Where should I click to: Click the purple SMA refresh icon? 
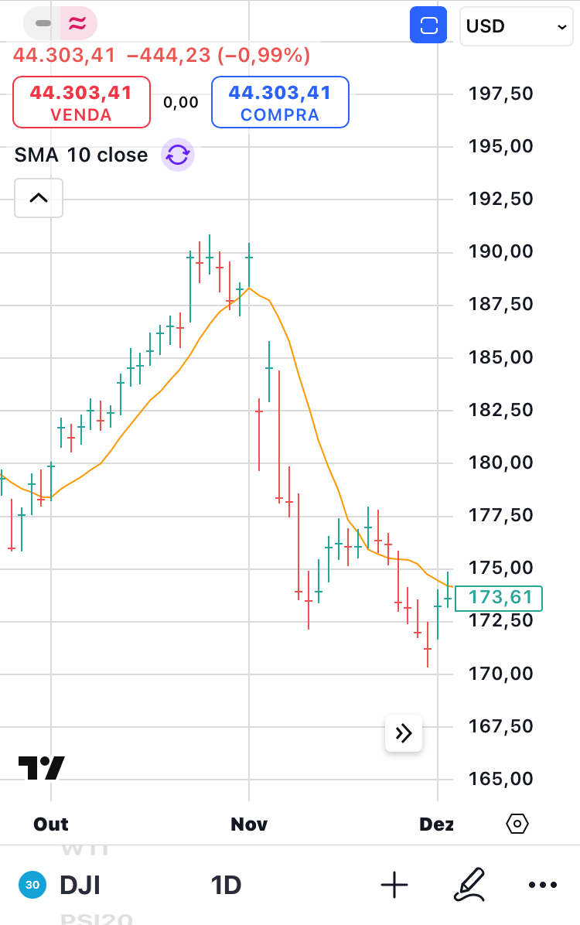pos(178,155)
